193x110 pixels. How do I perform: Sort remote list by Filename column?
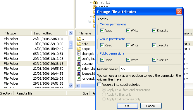85,33
